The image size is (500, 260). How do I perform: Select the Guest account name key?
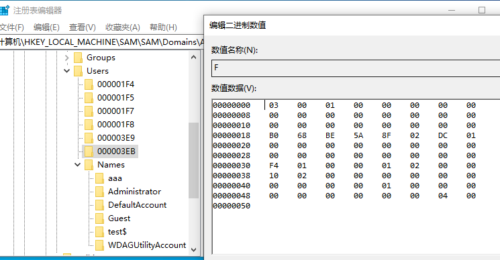click(119, 218)
